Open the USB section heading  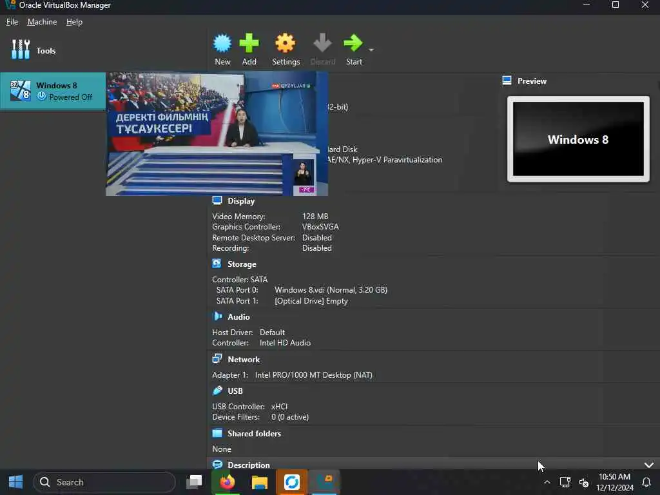point(235,391)
